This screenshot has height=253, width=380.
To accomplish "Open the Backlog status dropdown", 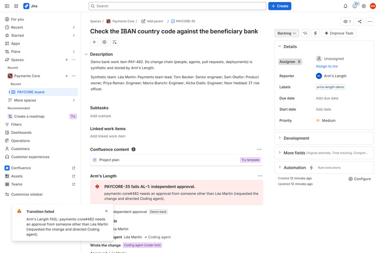I will point(287,33).
